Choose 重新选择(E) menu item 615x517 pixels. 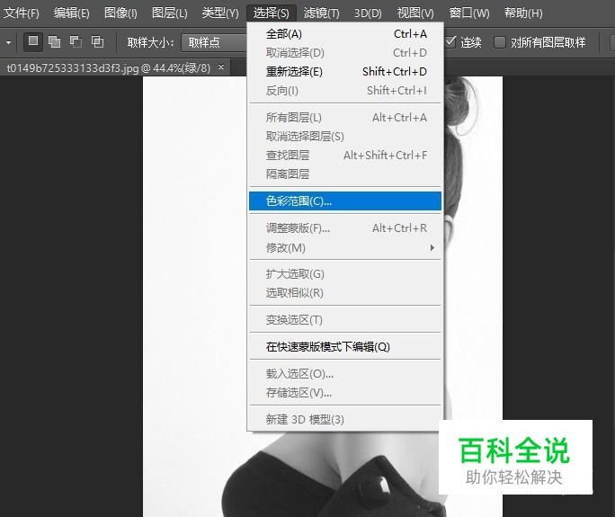click(x=345, y=72)
